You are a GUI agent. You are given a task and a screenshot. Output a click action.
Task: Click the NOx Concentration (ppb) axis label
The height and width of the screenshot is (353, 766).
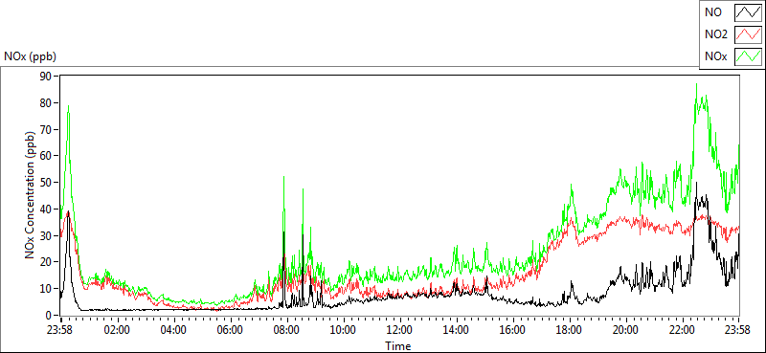pos(31,195)
